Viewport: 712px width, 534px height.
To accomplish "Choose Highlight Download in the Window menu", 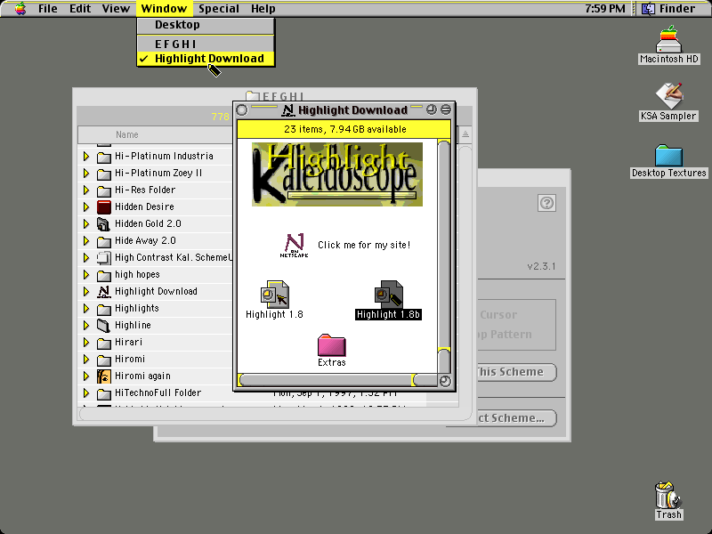I will pyautogui.click(x=206, y=59).
